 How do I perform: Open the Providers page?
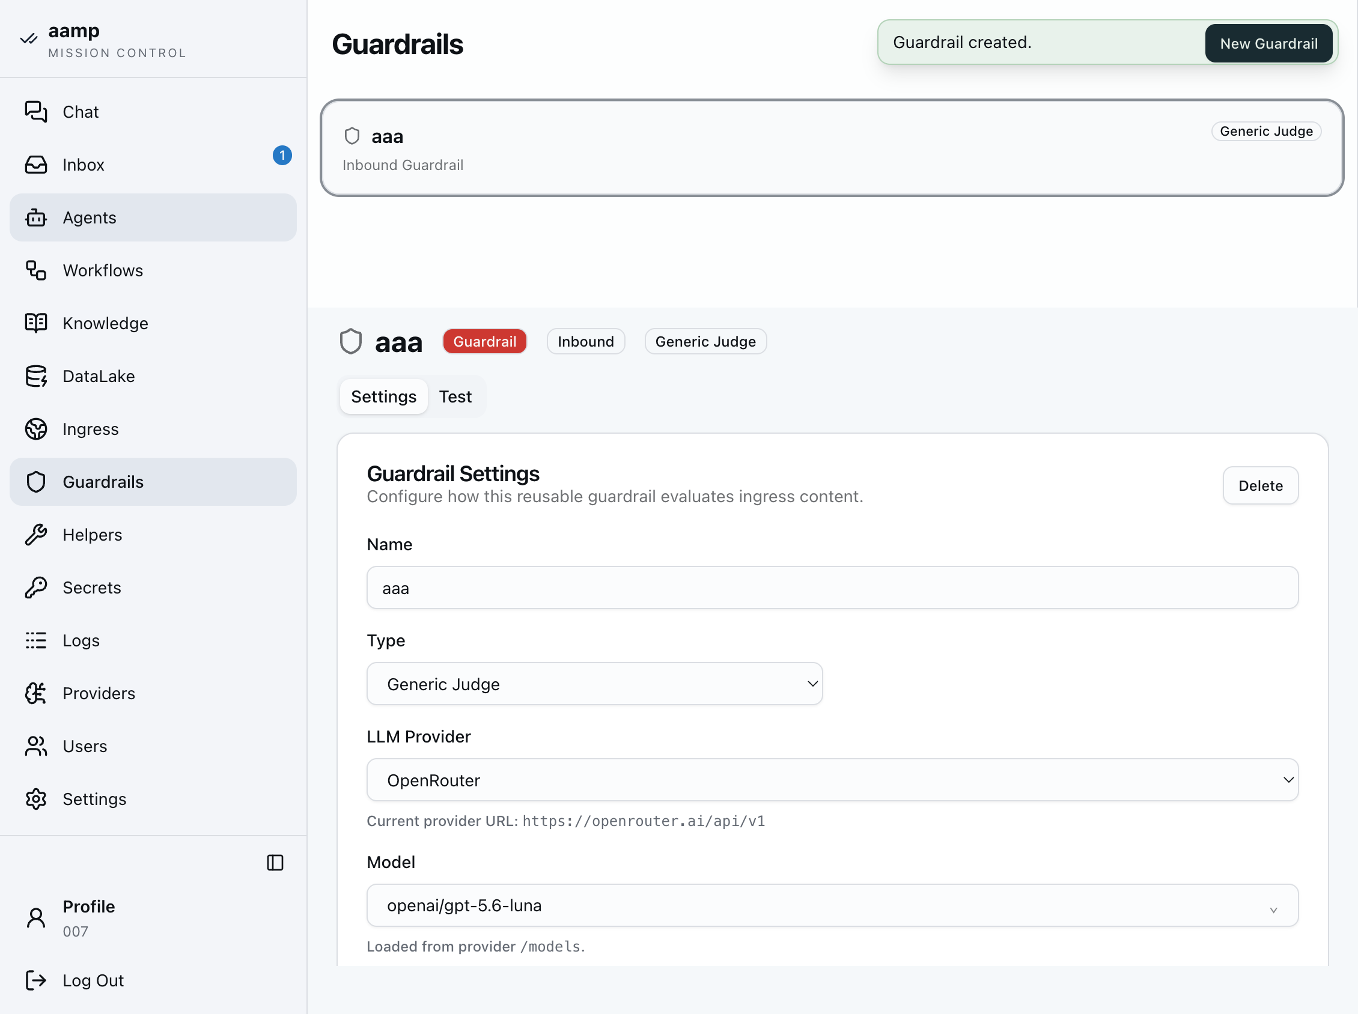[153, 693]
